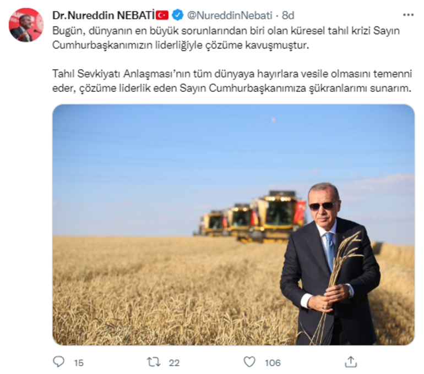424x374 pixels.
Task: Click the 15 replies count
Action: [79, 362]
